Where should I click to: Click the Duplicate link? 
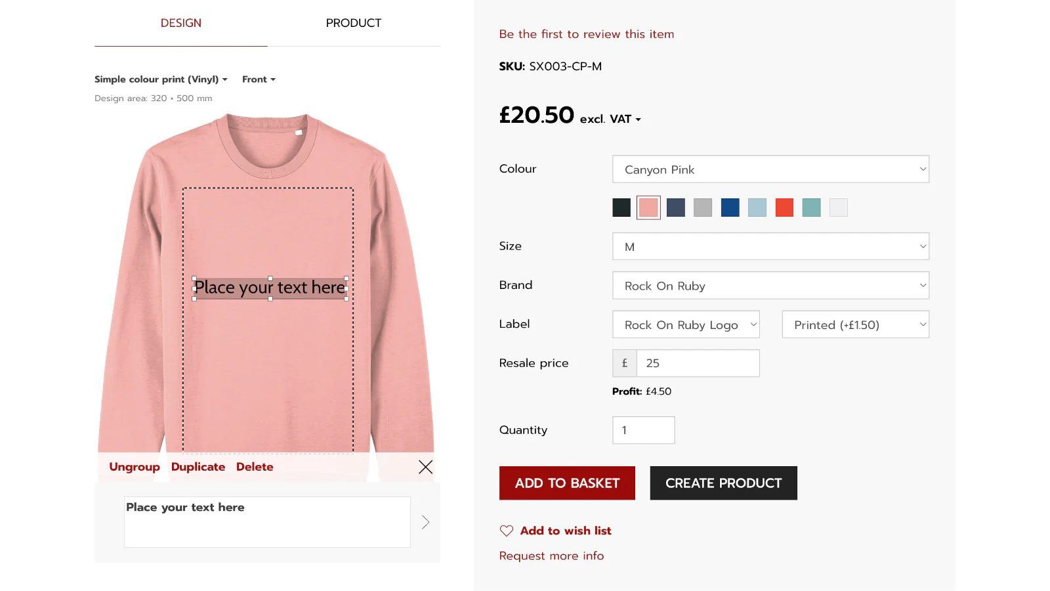point(198,467)
